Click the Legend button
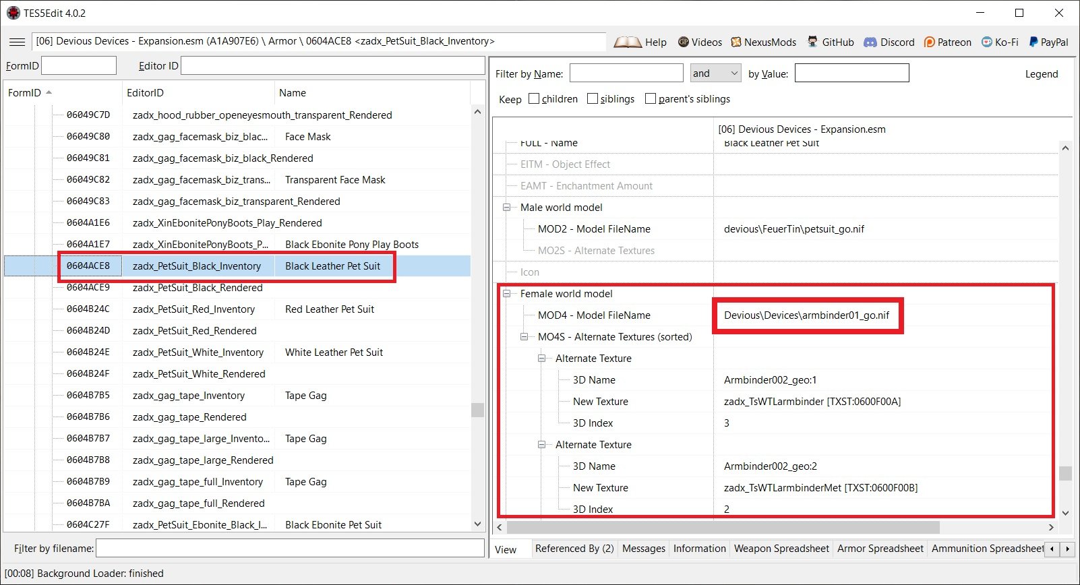1080x585 pixels. [x=1042, y=74]
